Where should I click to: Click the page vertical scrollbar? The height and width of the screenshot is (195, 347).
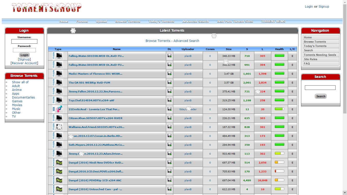(x=345, y=58)
